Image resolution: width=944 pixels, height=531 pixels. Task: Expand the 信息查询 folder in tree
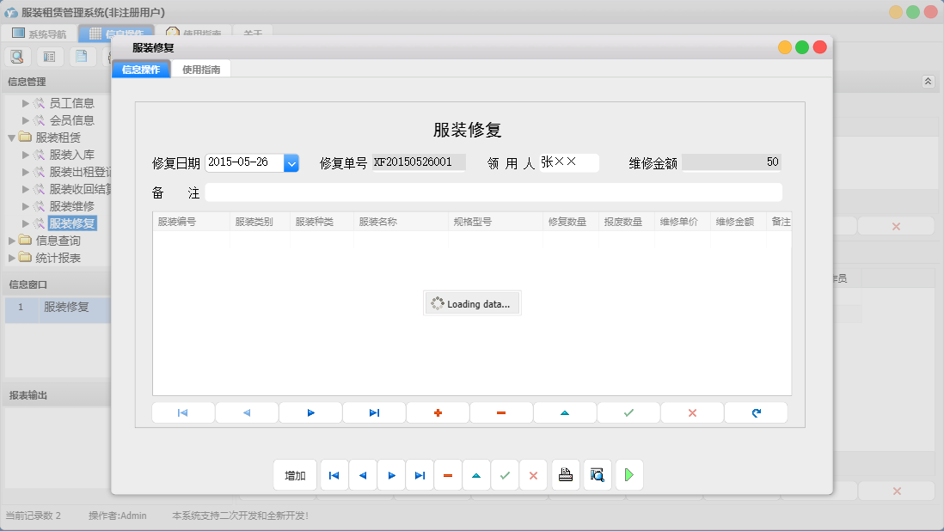pyautogui.click(x=12, y=241)
